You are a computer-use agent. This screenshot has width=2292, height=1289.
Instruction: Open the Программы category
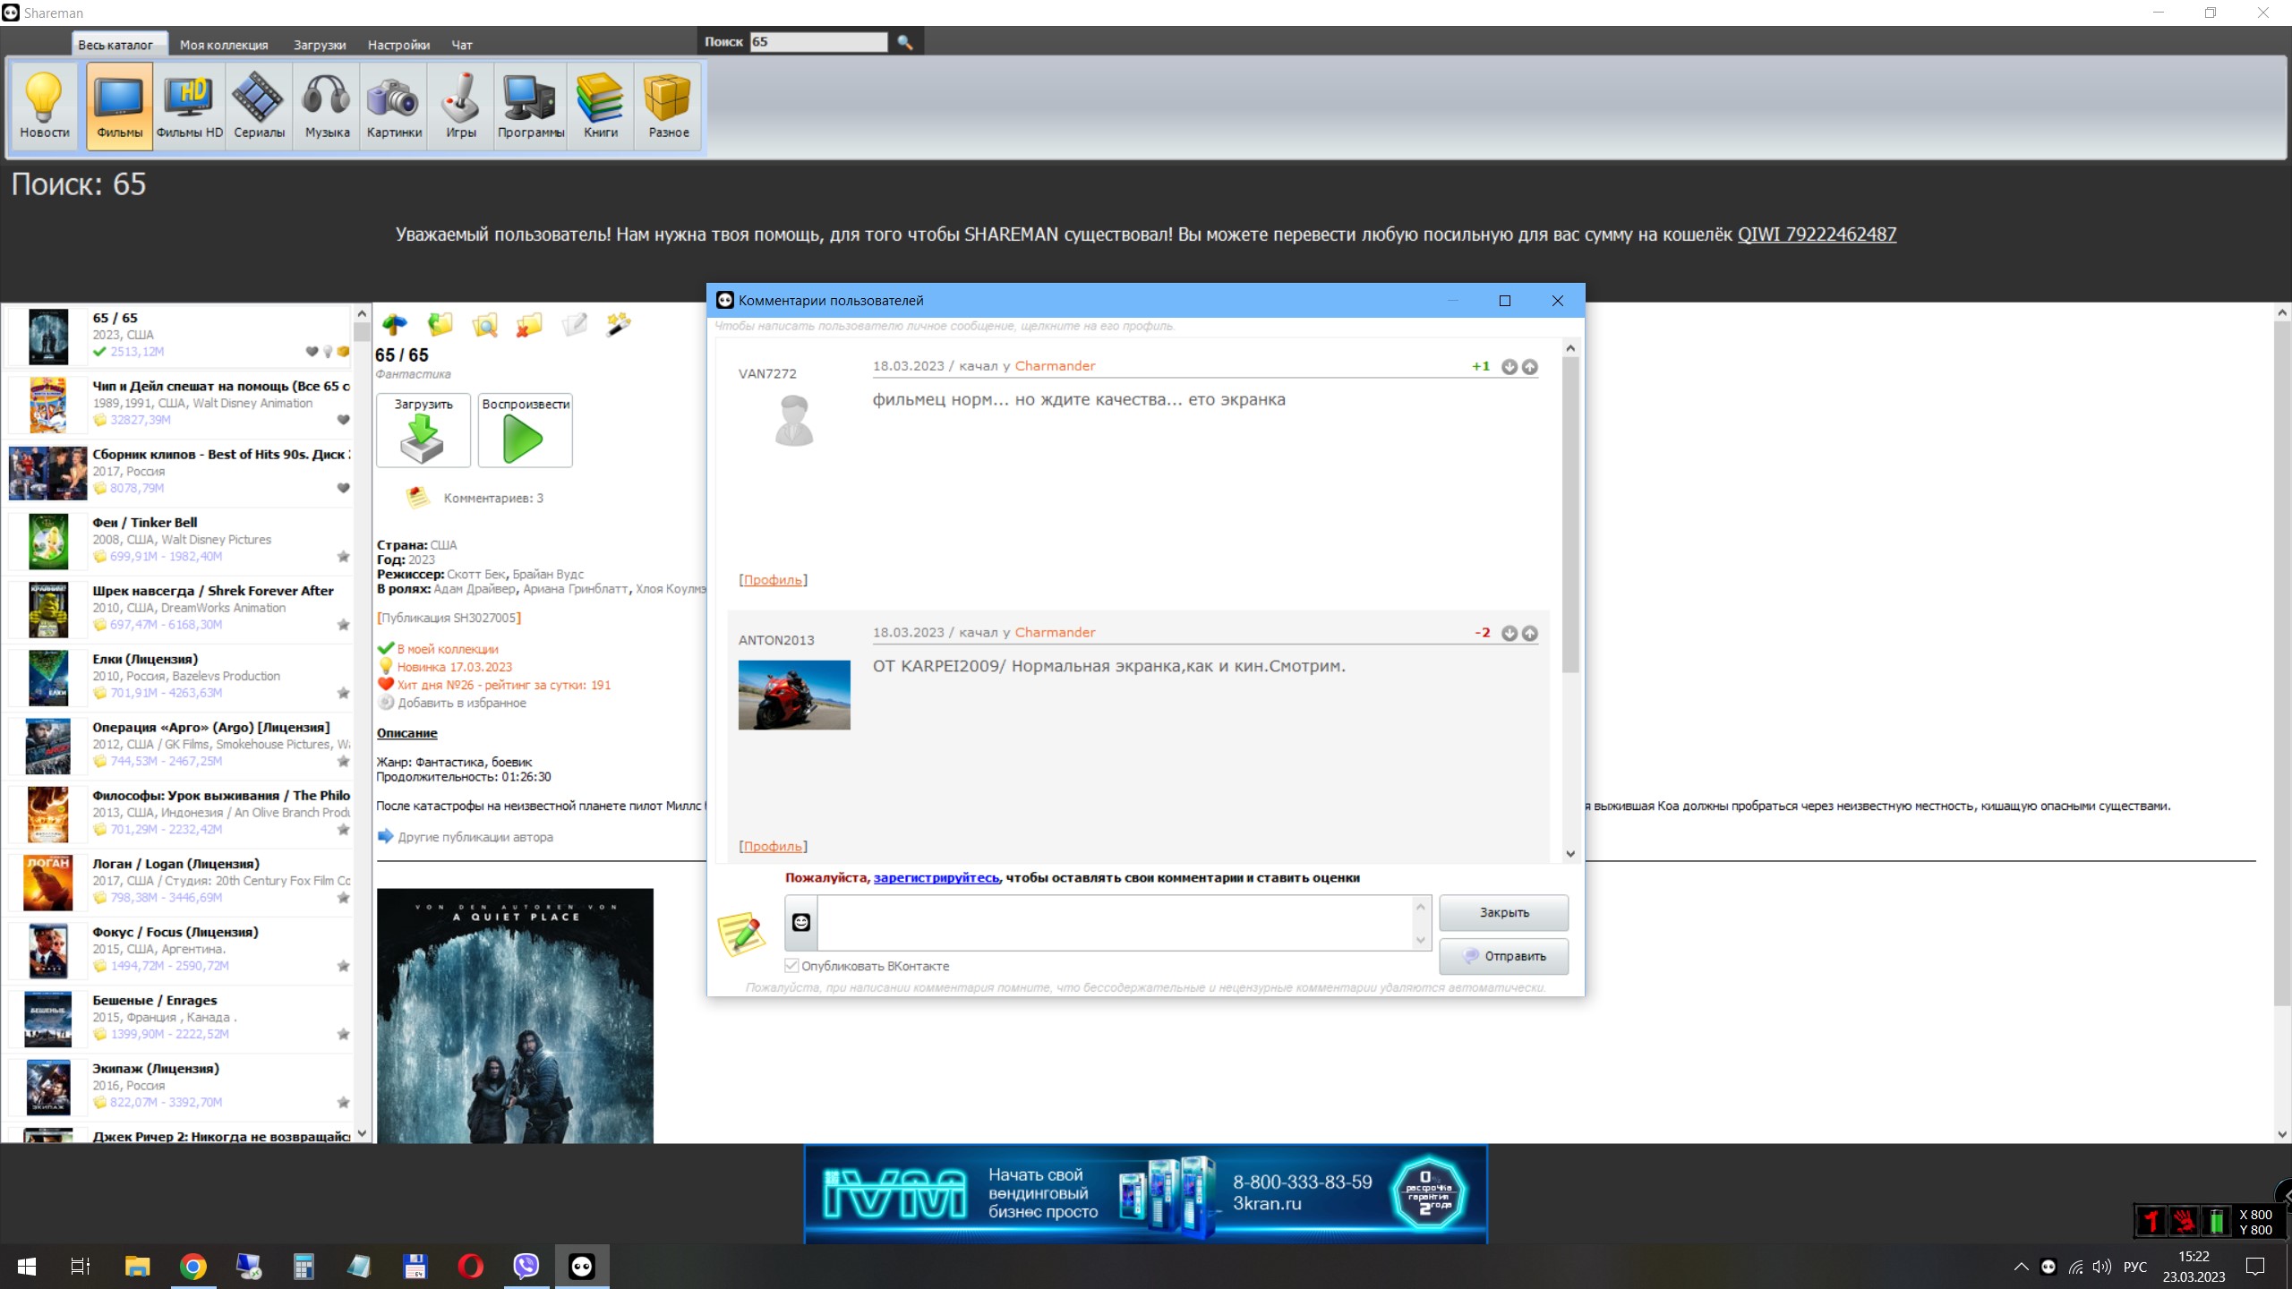tap(531, 106)
